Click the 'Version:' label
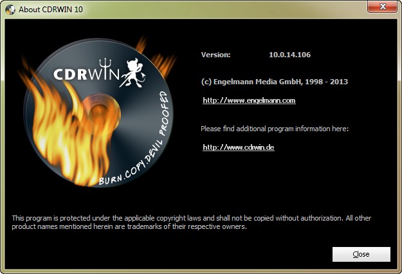This screenshot has height=274, width=402. [215, 55]
